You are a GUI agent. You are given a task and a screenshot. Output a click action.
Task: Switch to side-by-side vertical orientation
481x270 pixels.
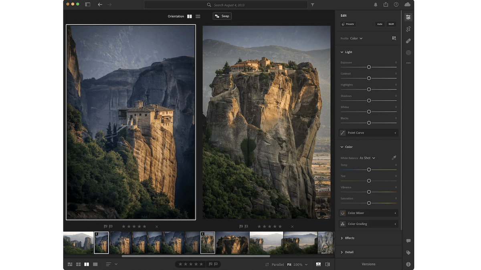(190, 16)
